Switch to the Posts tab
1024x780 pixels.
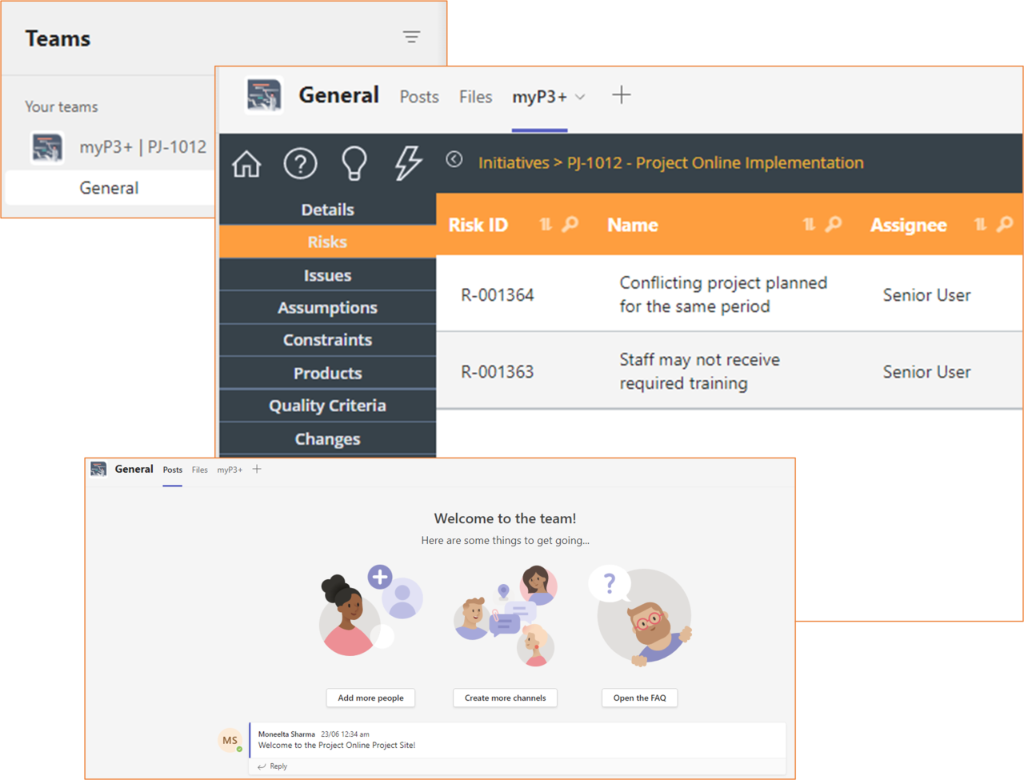click(x=419, y=96)
